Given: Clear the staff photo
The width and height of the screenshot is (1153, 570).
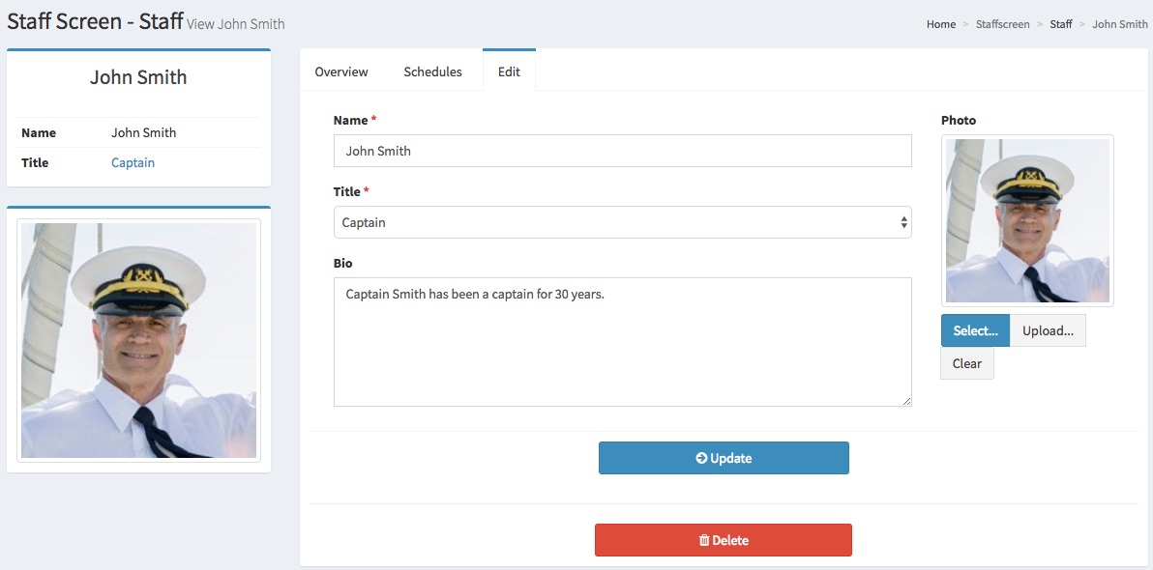Looking at the screenshot, I should [966, 363].
